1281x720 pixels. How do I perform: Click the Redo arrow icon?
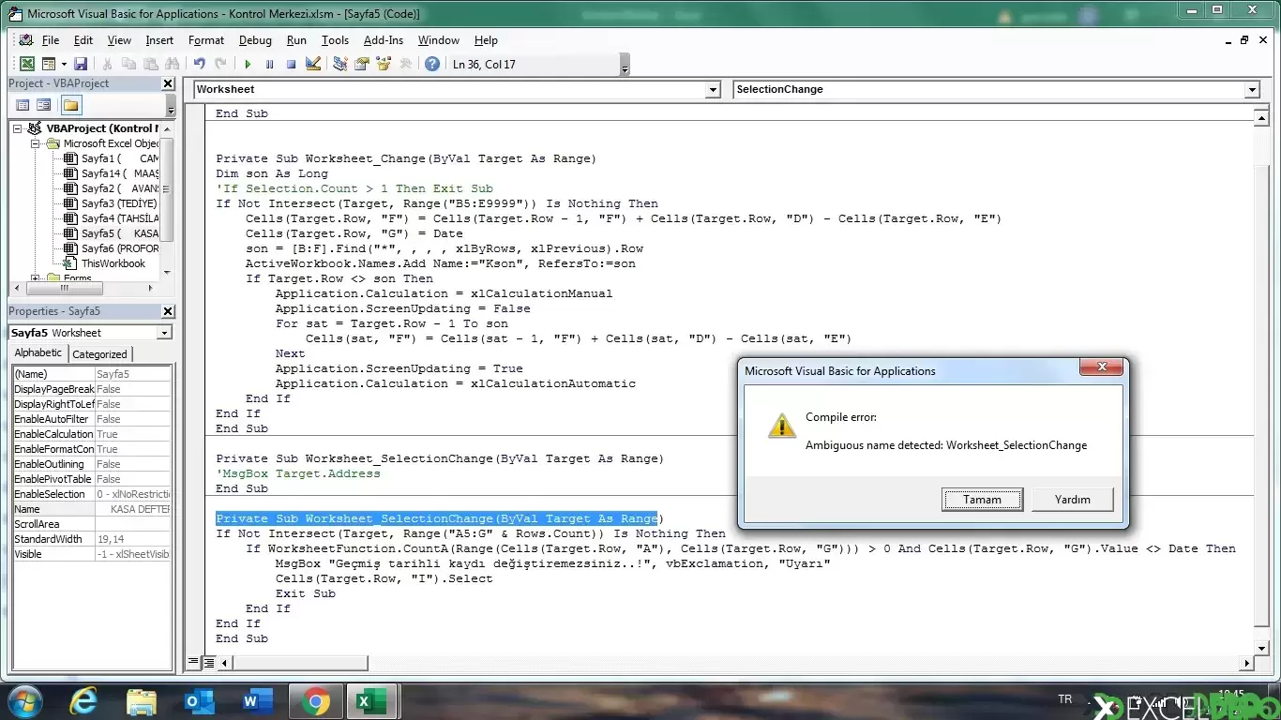point(220,64)
